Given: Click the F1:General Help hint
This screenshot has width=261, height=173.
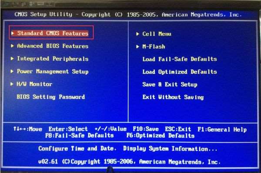Looking at the screenshot, I should [222, 130].
